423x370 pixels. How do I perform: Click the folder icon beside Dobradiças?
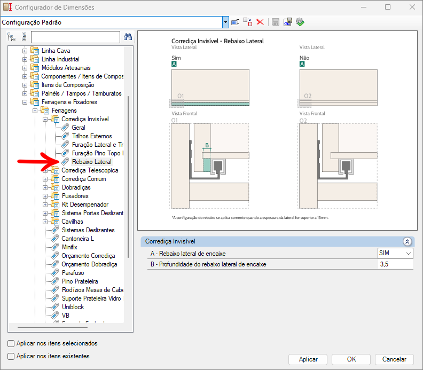(56, 187)
